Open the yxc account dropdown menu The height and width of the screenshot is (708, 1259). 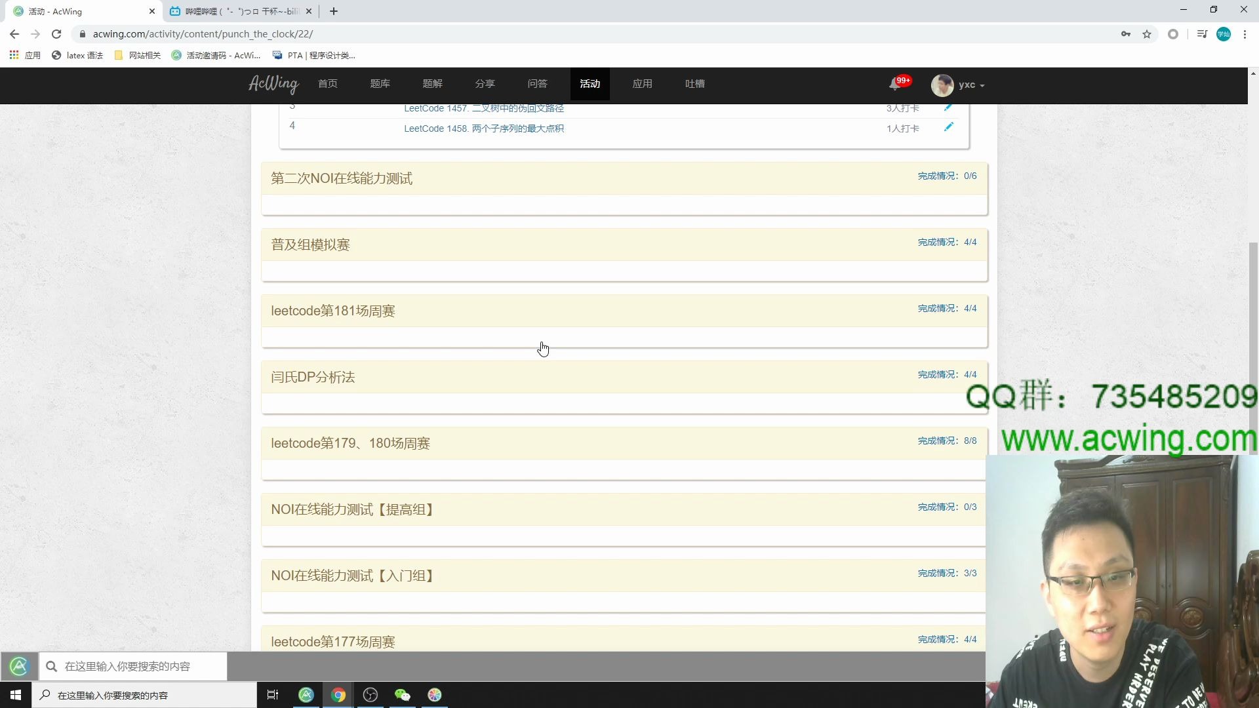click(x=964, y=85)
